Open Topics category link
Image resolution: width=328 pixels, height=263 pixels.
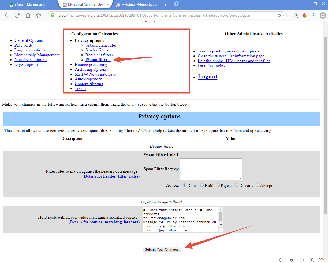click(80, 89)
